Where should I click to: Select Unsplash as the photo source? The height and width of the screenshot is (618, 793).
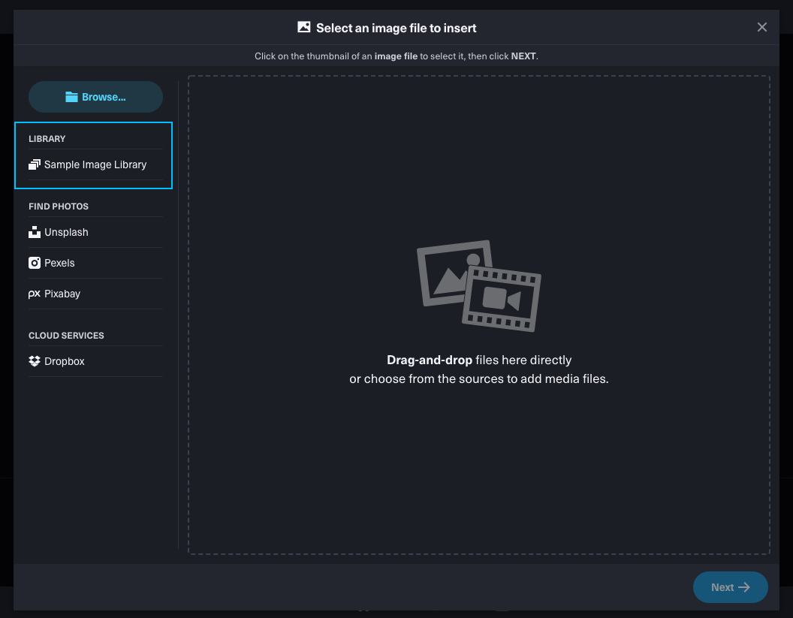click(66, 232)
